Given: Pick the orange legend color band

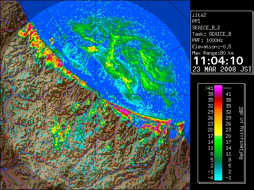Looking at the screenshot, I should coord(218,115).
